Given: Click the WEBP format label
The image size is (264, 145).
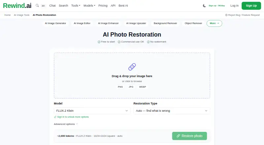Looking at the screenshot, I should (x=143, y=87).
